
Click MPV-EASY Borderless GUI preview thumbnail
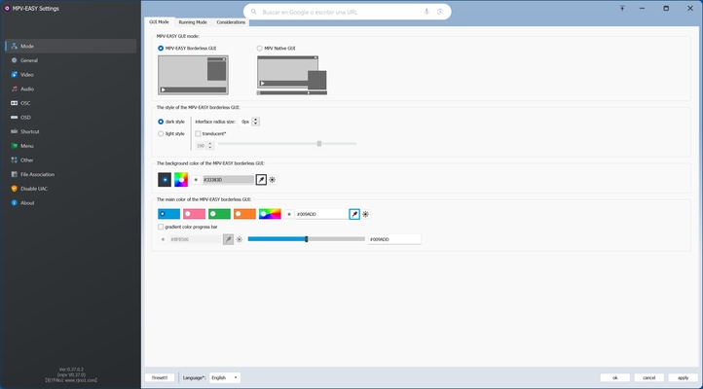(193, 75)
